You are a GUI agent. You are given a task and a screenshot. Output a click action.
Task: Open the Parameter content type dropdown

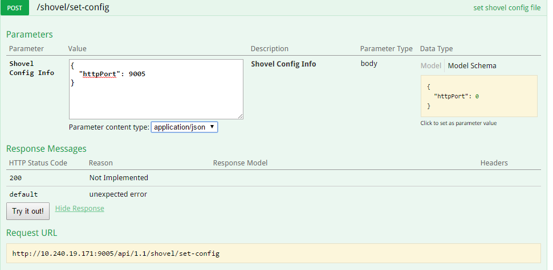(184, 127)
